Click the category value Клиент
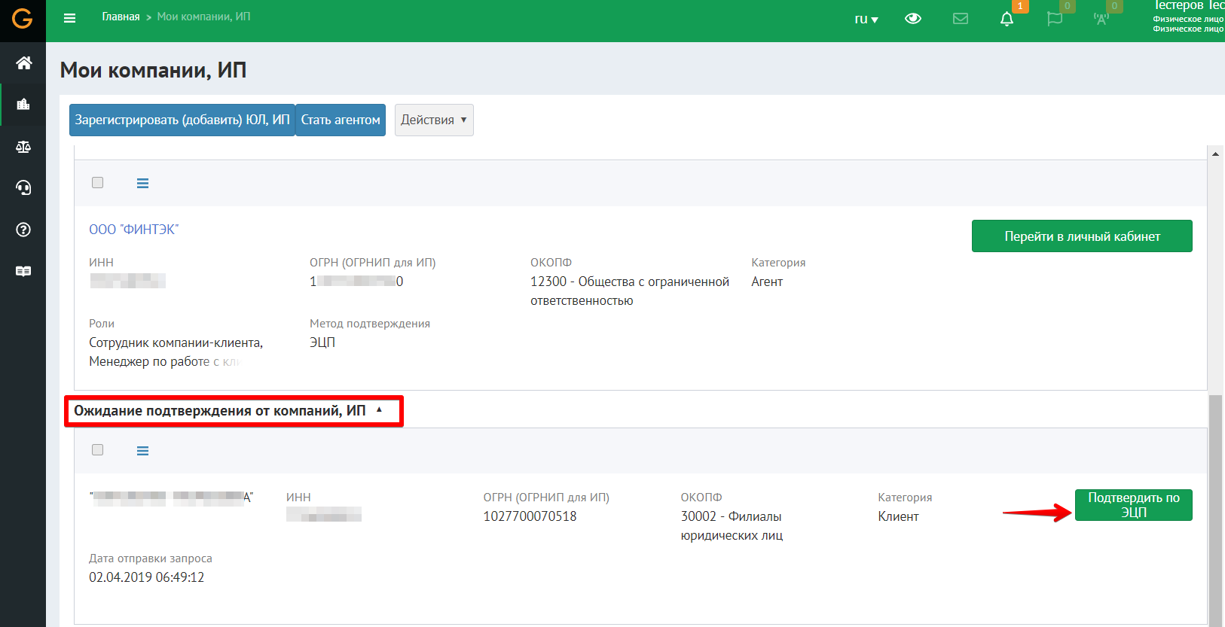The height and width of the screenshot is (627, 1225). point(898,516)
